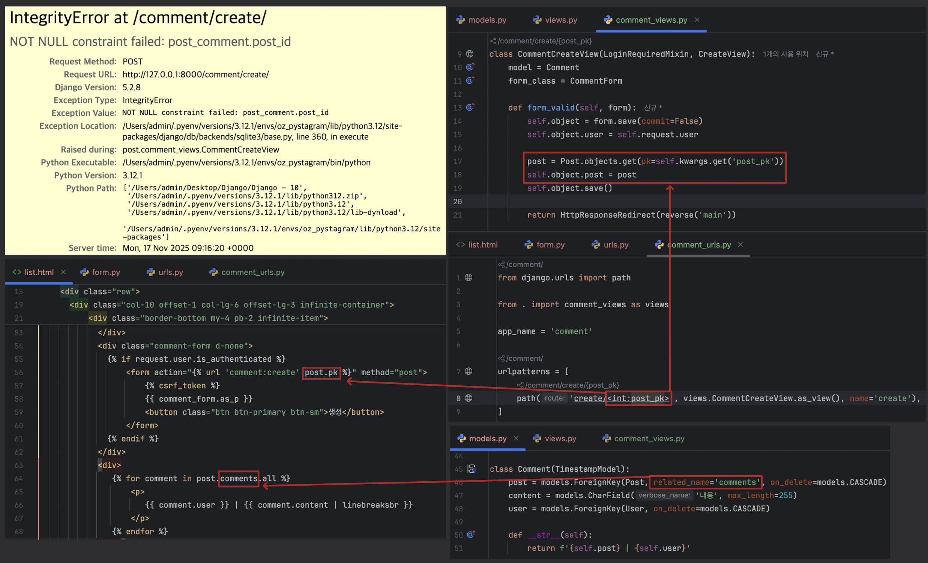Click gutter icon beside class Comment(TimestampModel)

[471, 469]
